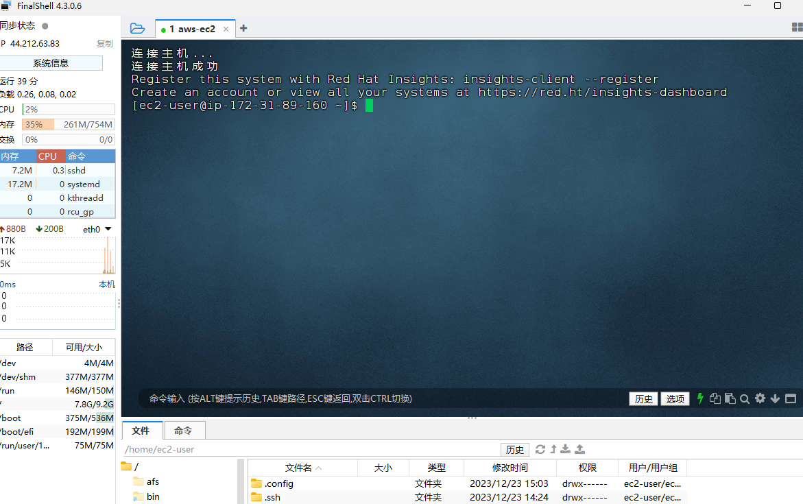803x504 pixels.
Task: Select the .ssh folder row
Action: tap(467, 497)
